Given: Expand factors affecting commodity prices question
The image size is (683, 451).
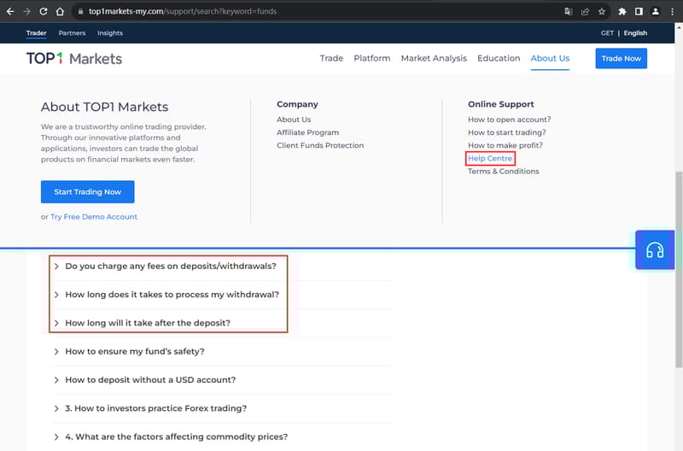Looking at the screenshot, I should click(177, 436).
